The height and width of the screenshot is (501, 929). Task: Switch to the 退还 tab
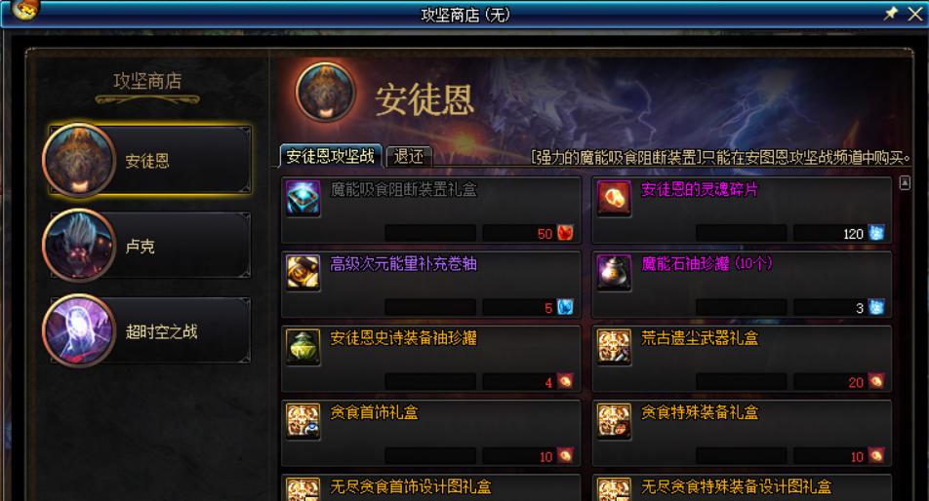(409, 156)
